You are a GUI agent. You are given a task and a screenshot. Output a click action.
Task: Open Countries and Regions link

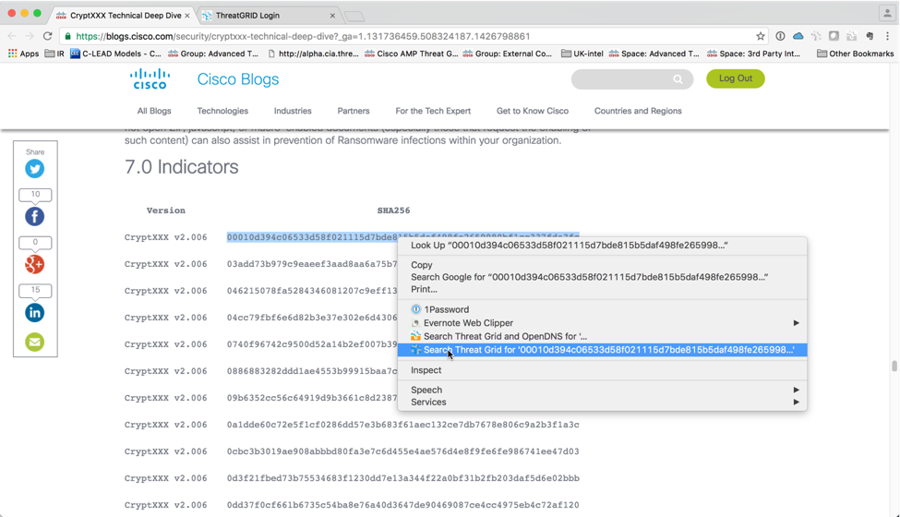[638, 111]
